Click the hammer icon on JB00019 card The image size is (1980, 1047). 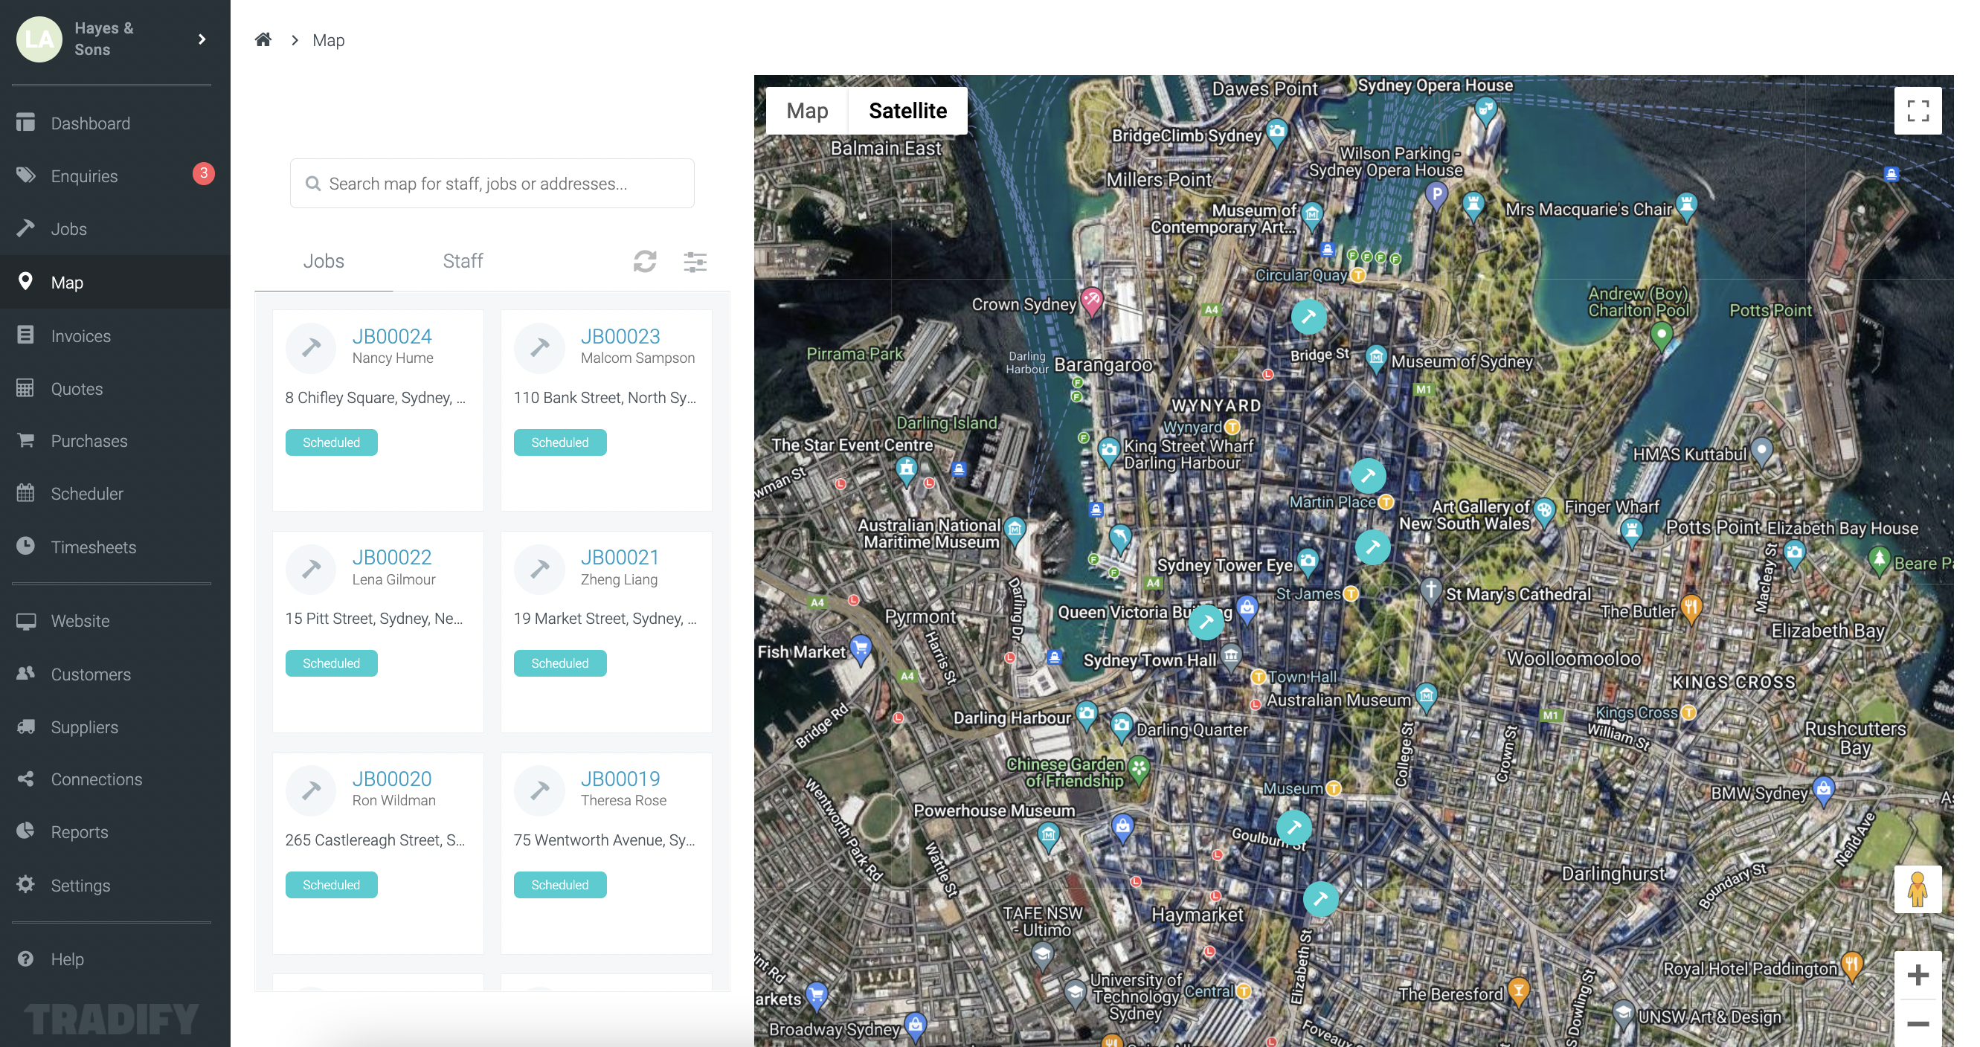539,790
